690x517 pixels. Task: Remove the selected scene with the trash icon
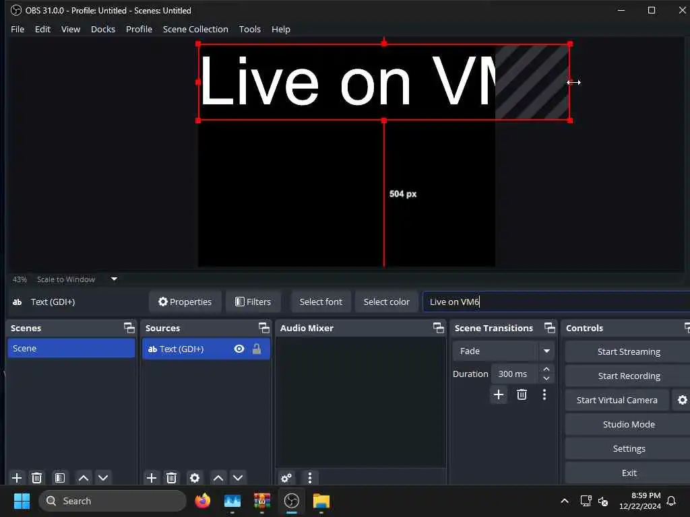(x=37, y=478)
